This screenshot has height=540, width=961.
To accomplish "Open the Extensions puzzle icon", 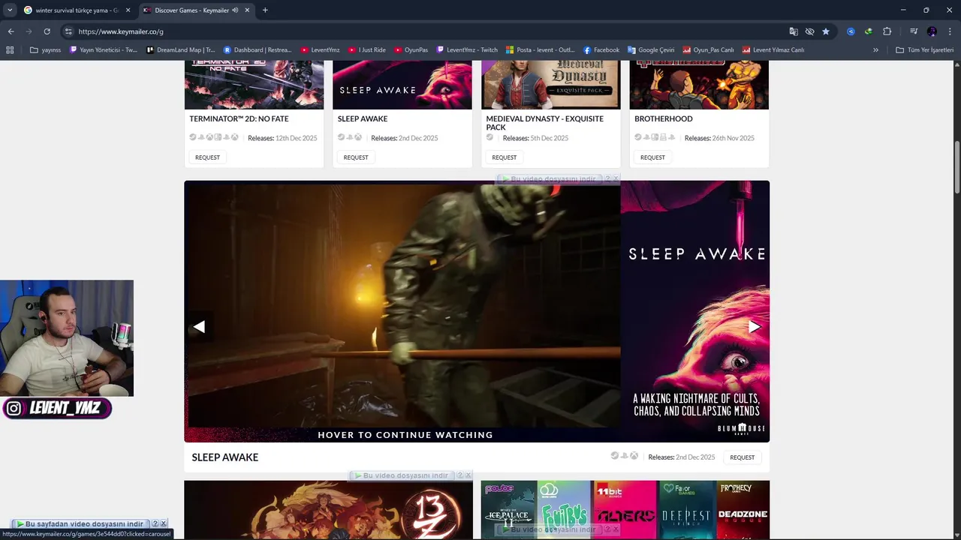I will click(887, 31).
